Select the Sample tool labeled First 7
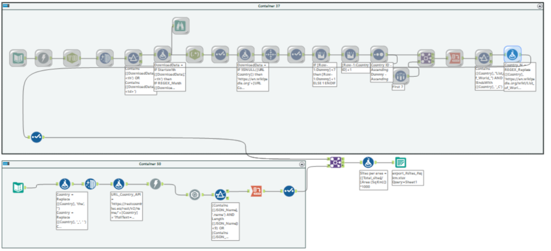This screenshot has width=551, height=251. 400,76
